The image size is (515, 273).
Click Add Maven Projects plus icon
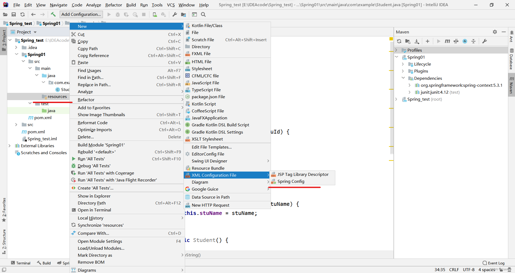click(428, 41)
